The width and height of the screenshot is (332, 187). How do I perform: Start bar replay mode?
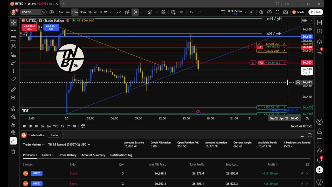[x=182, y=12]
